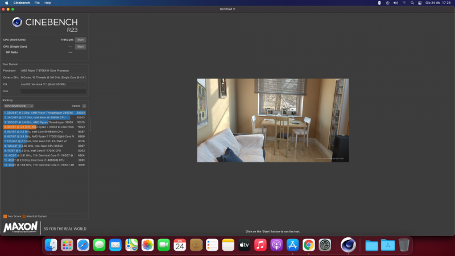This screenshot has height=256, width=455.
Task: Select ranking row Intel Xeon CPU E5-2697 v2
Action: point(44,141)
